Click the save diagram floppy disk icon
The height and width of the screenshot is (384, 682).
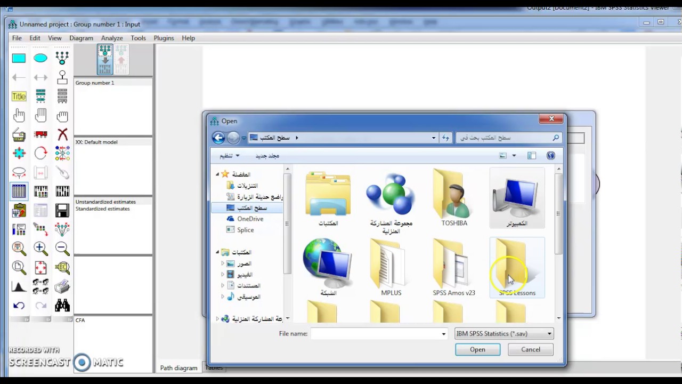pos(62,211)
